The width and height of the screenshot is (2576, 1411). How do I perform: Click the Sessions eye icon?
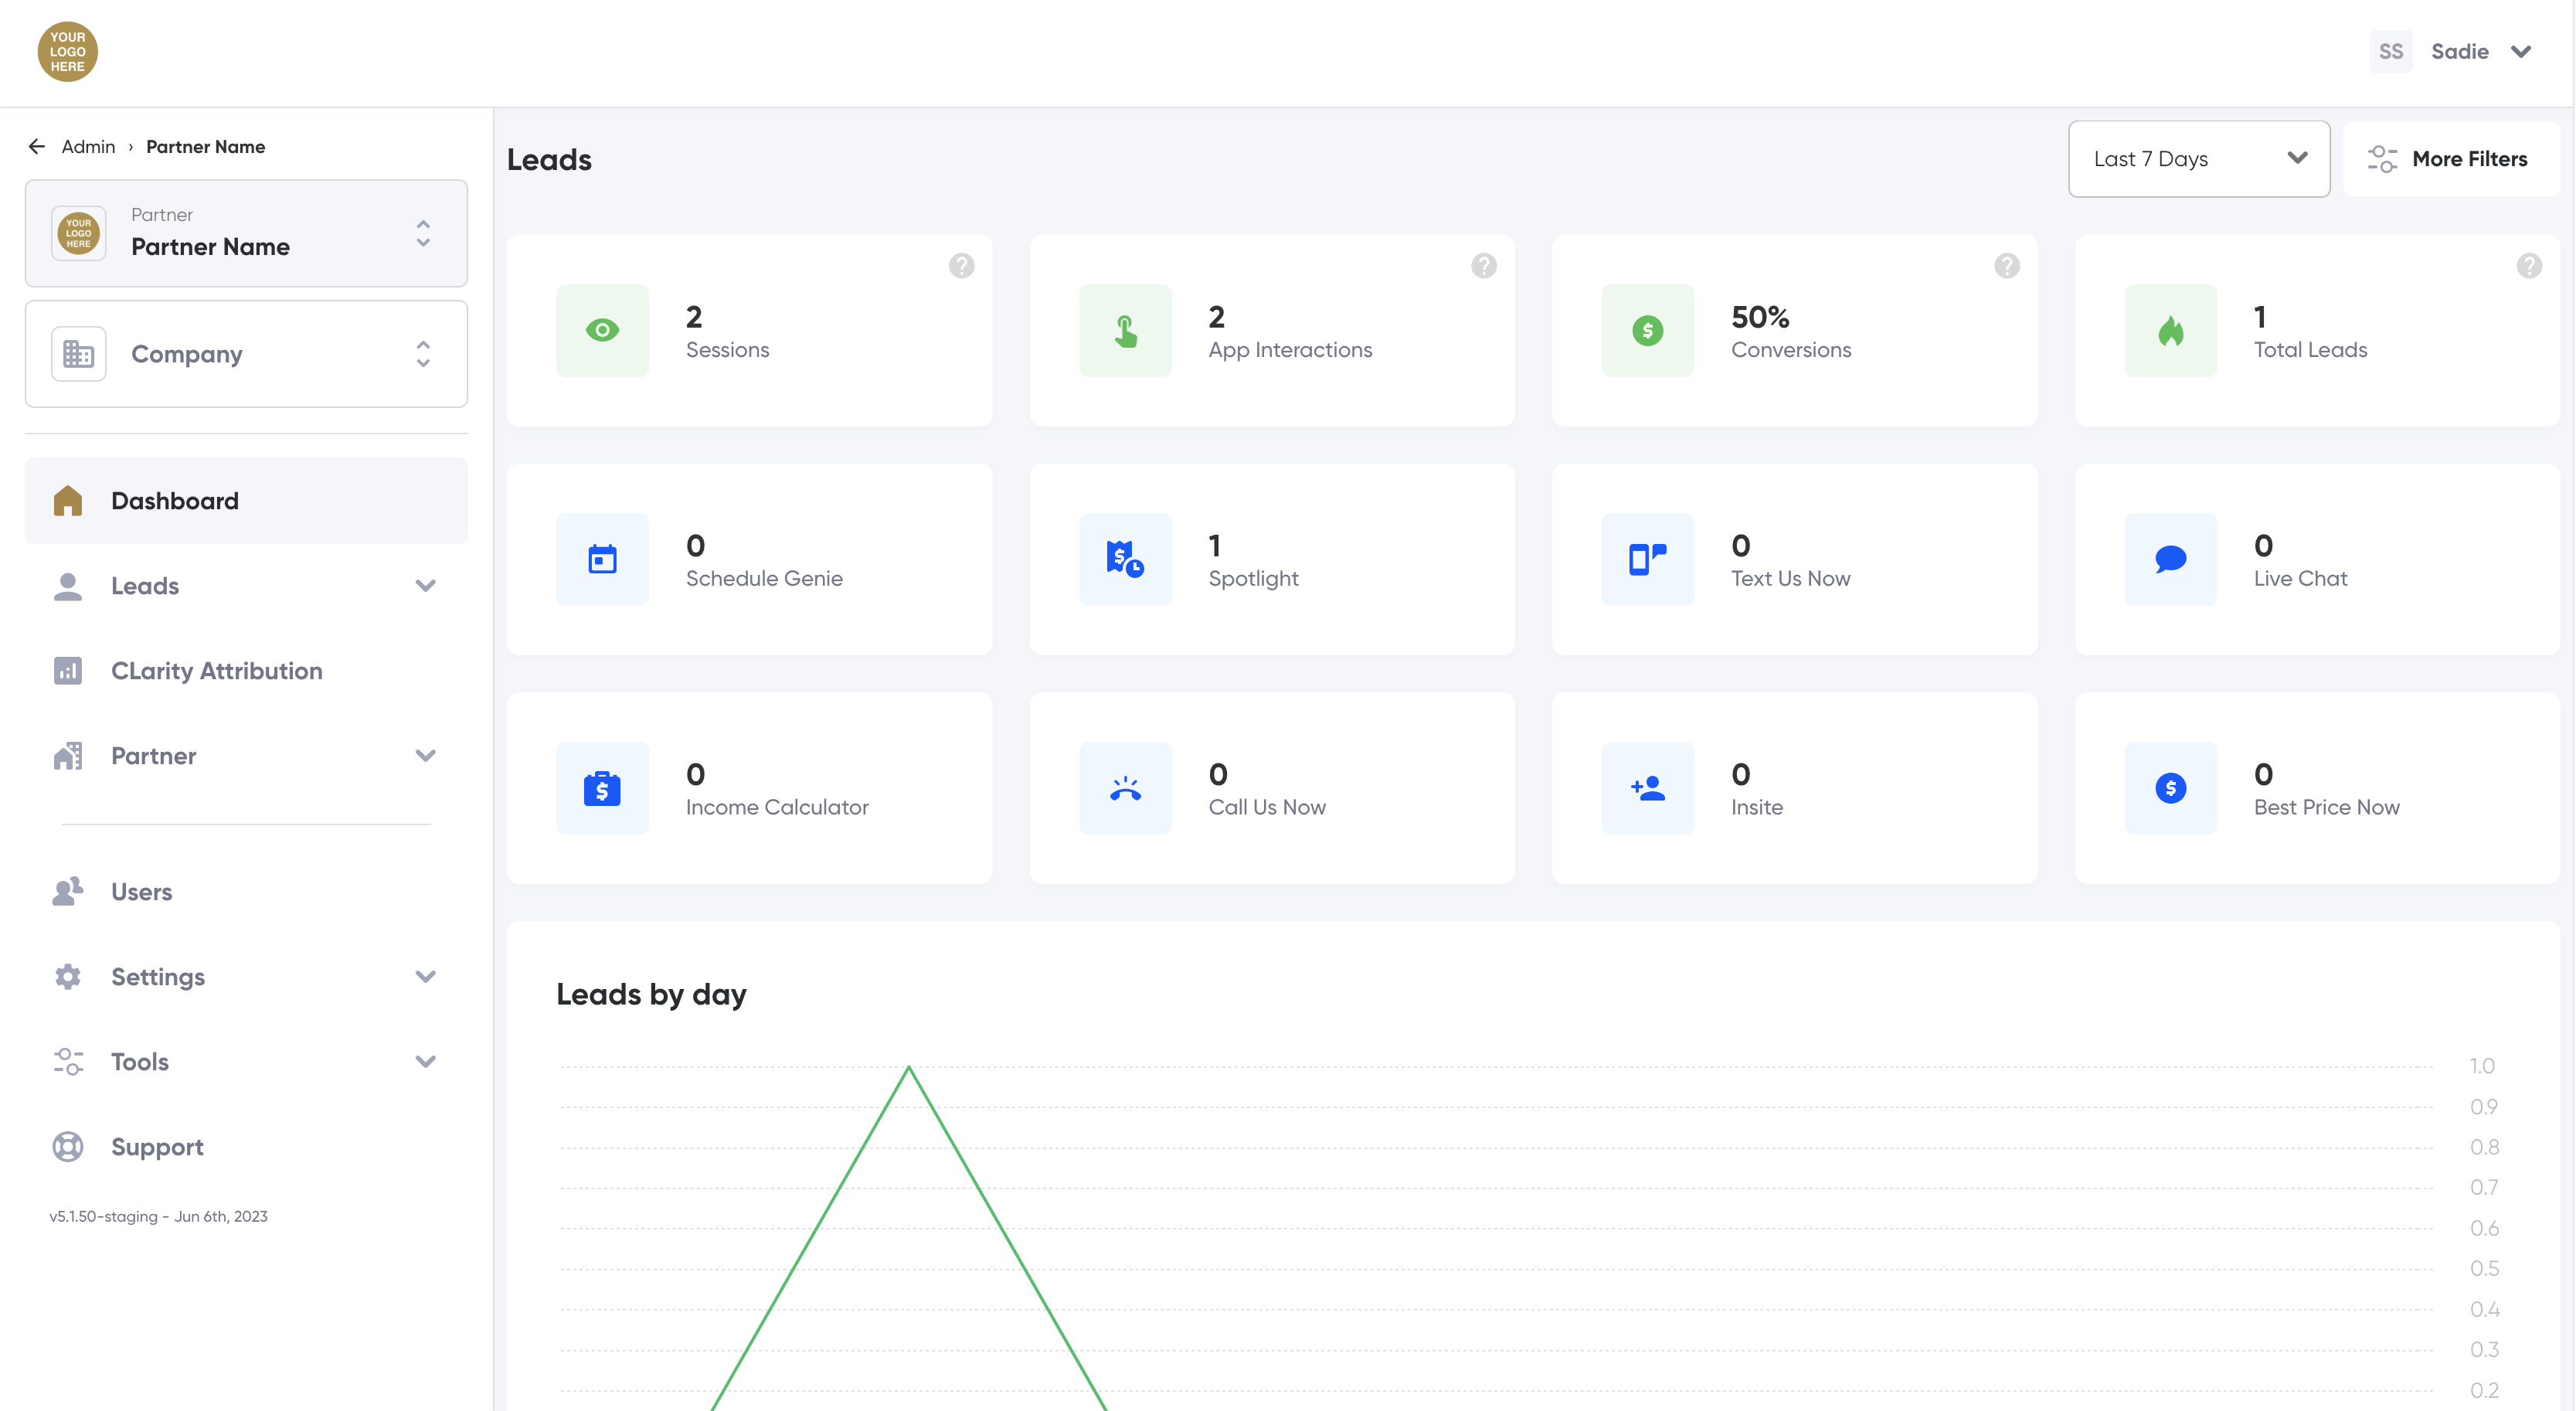[x=602, y=330]
